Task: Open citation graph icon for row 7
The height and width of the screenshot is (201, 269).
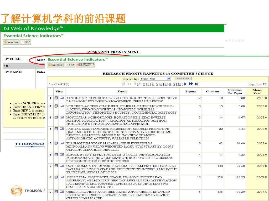Action: [62, 166]
